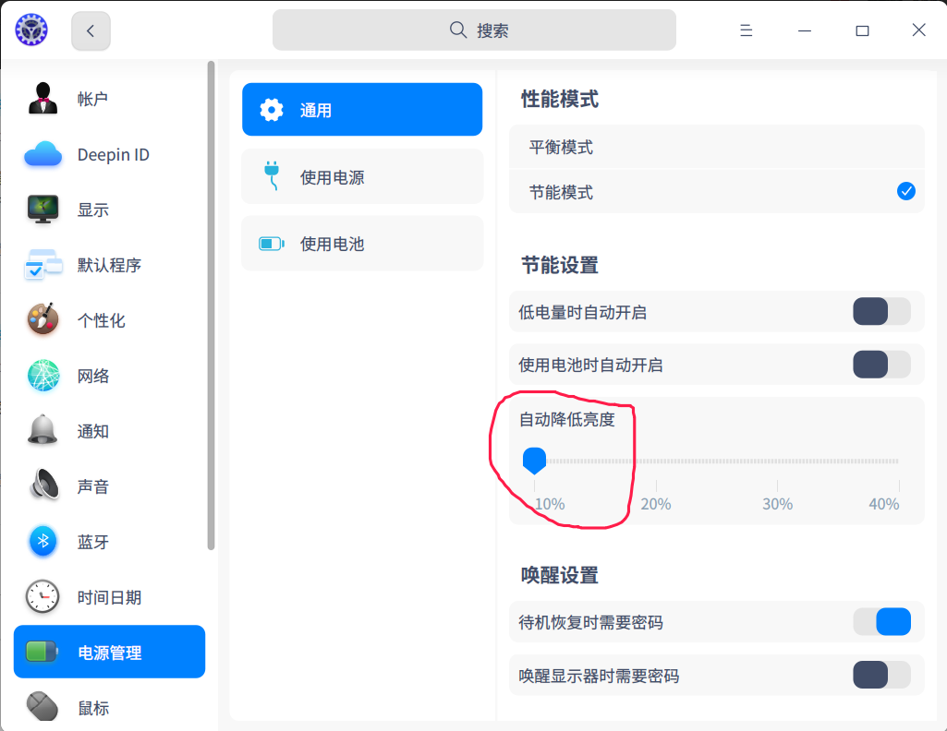This screenshot has width=947, height=731.
Task: Click the blue checkmark beside 节能模式
Action: coord(906,191)
